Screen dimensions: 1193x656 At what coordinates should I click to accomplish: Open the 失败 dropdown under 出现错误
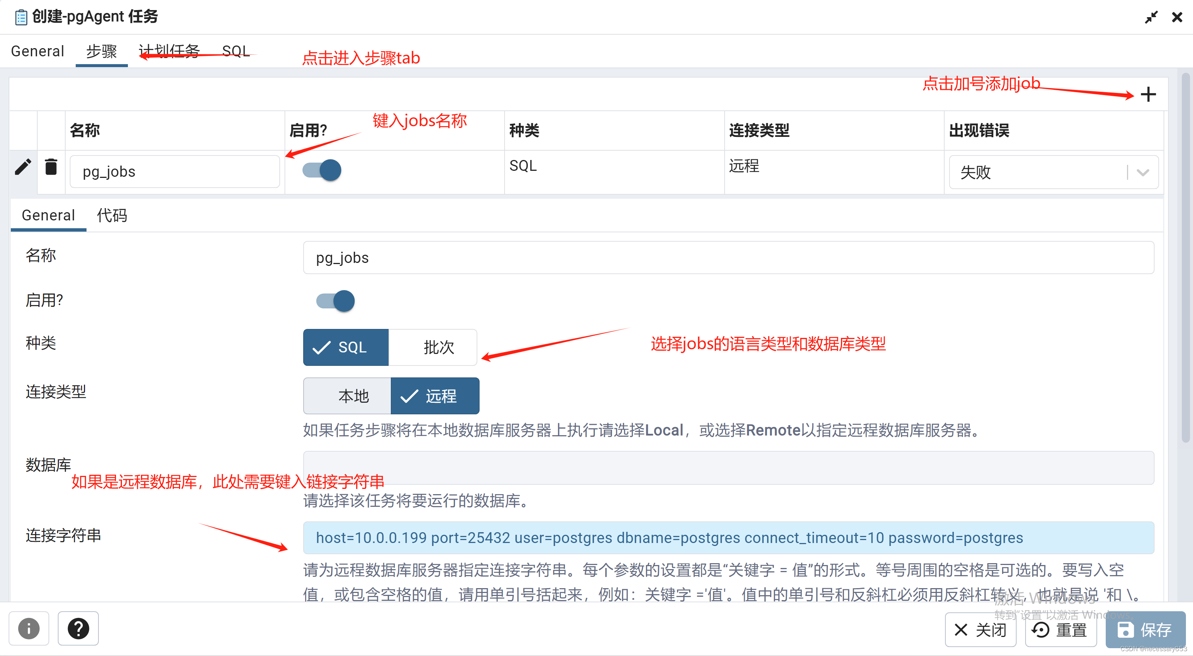pos(1143,172)
